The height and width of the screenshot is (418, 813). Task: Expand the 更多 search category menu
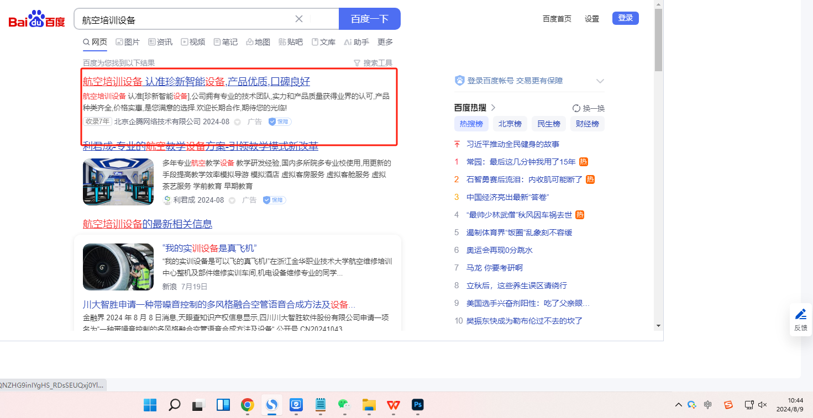pos(385,42)
